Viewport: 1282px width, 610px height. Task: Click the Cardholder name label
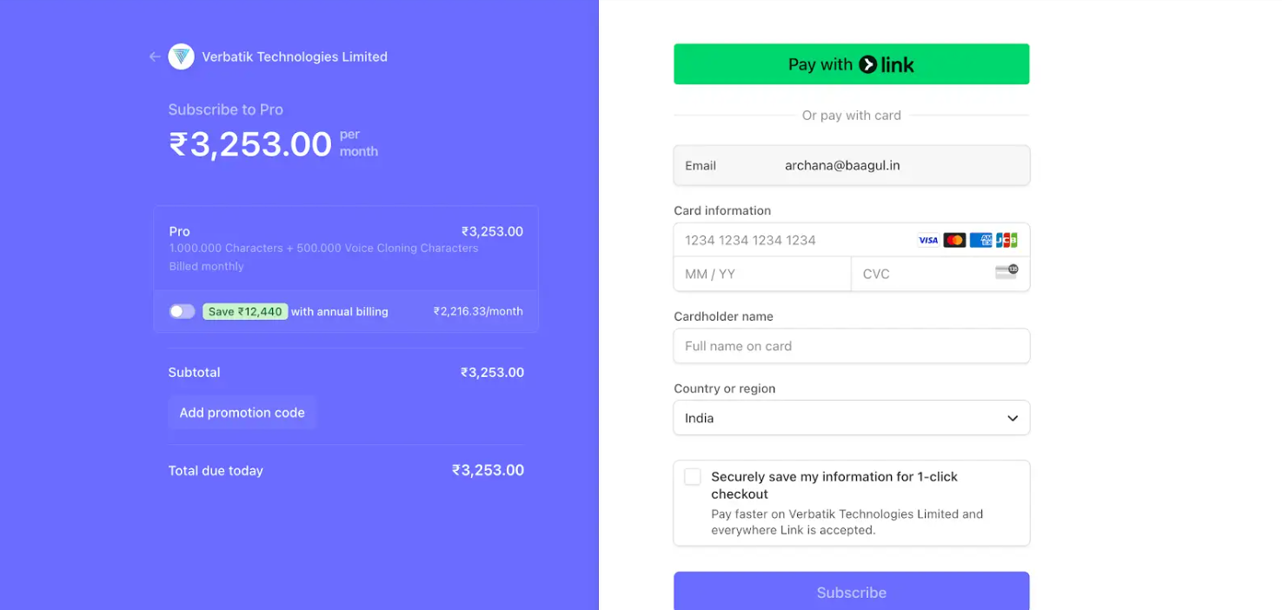pyautogui.click(x=723, y=316)
